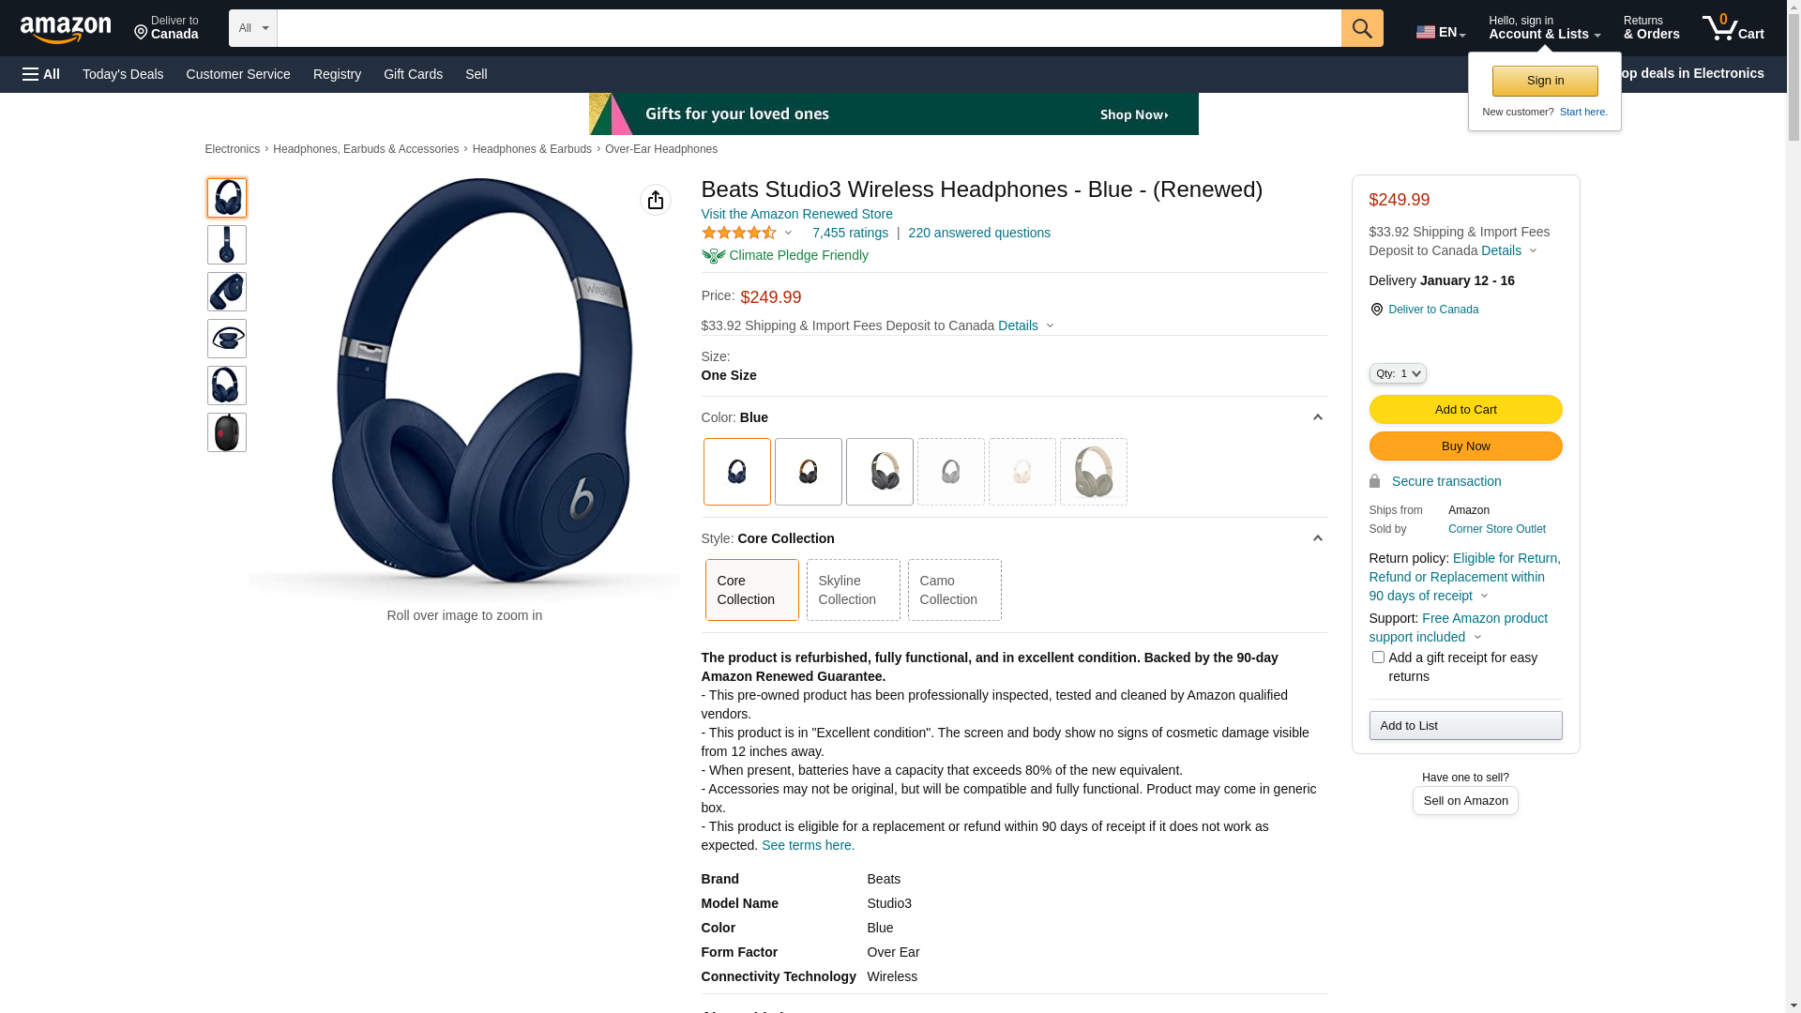The height and width of the screenshot is (1013, 1801).
Task: Click the share icon on product image
Action: point(656,200)
